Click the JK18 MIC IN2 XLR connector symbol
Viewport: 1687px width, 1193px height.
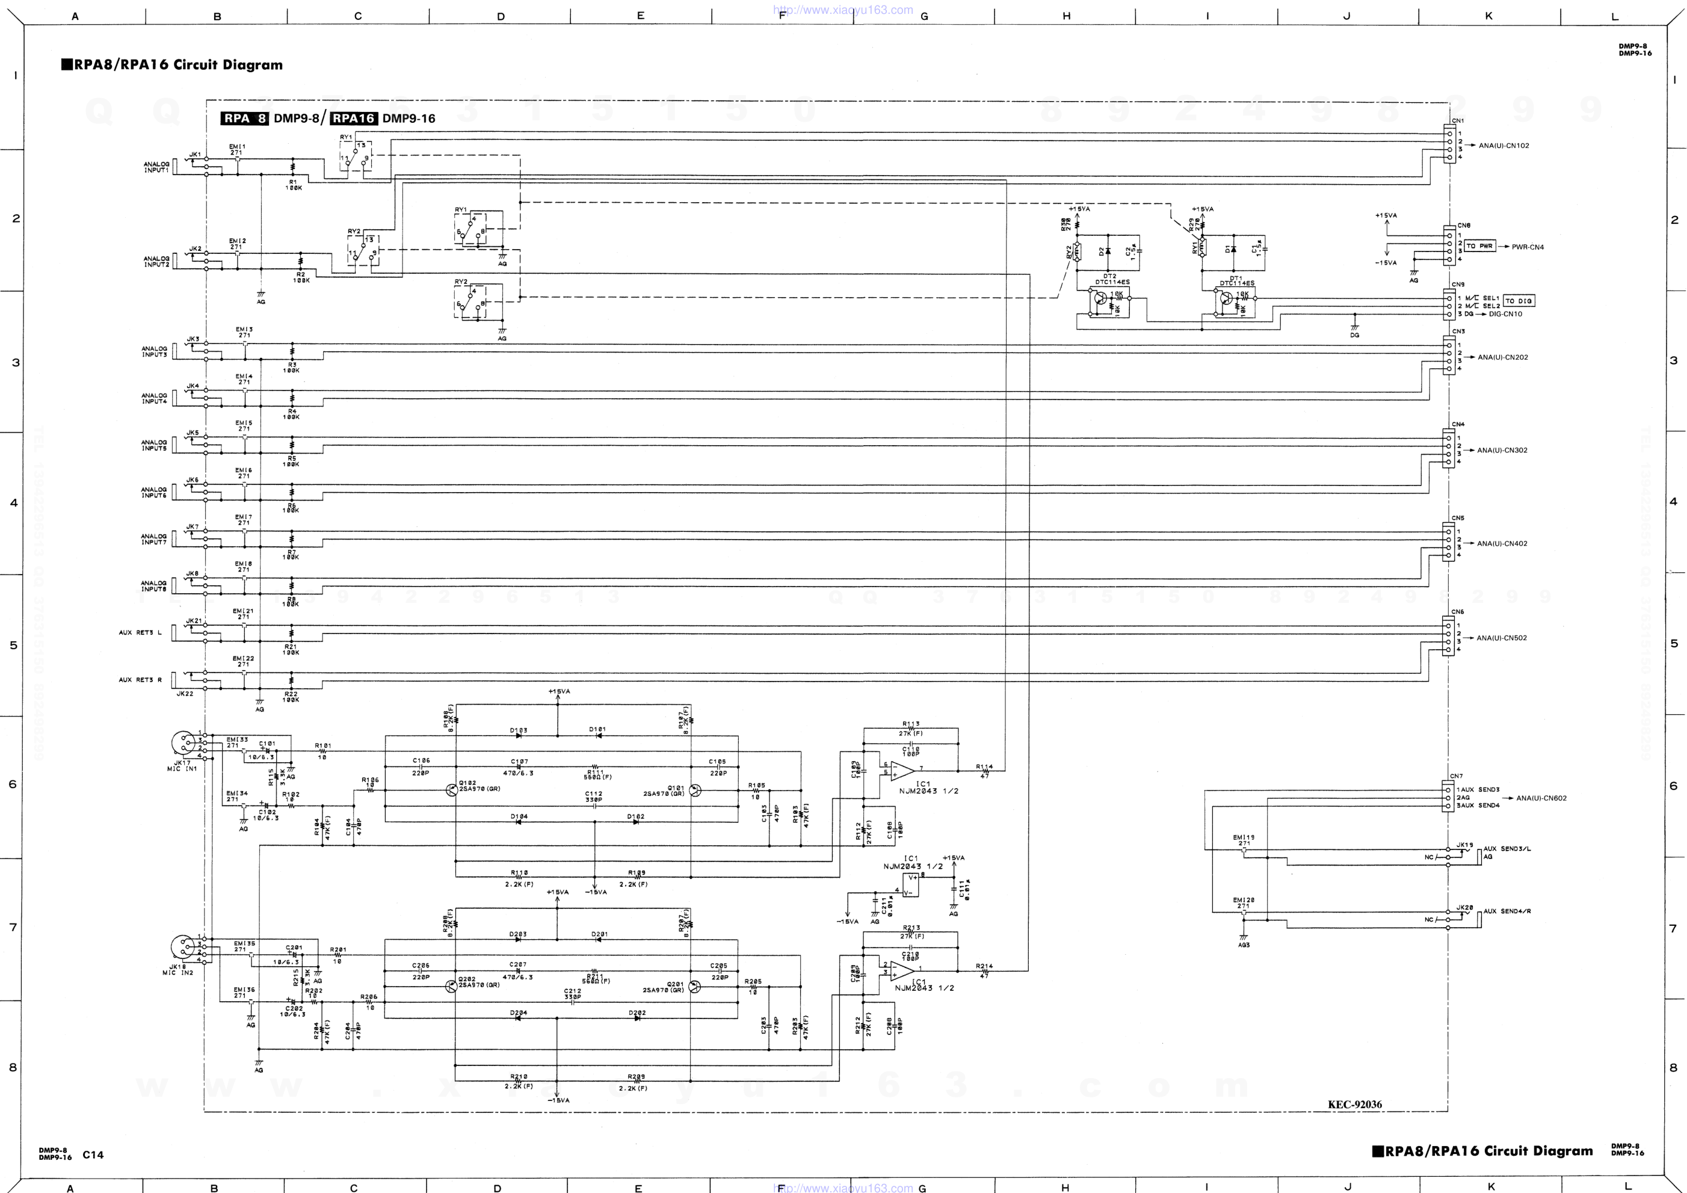point(183,948)
